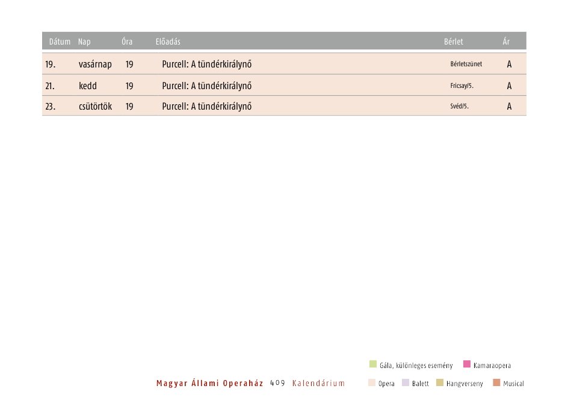Click the Magyar Állami Operaház footer text
Screen dimensions: 568x409
[210, 384]
